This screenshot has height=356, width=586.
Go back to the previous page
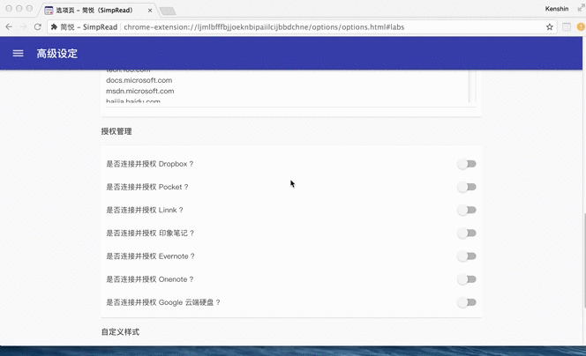coord(9,26)
